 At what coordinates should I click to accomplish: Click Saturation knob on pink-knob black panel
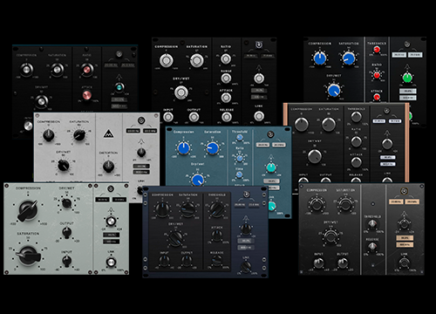click(x=57, y=69)
